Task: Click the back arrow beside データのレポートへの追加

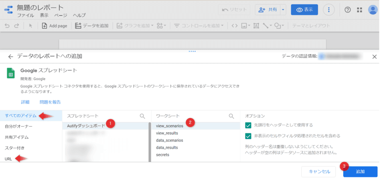Action: click(x=10, y=57)
